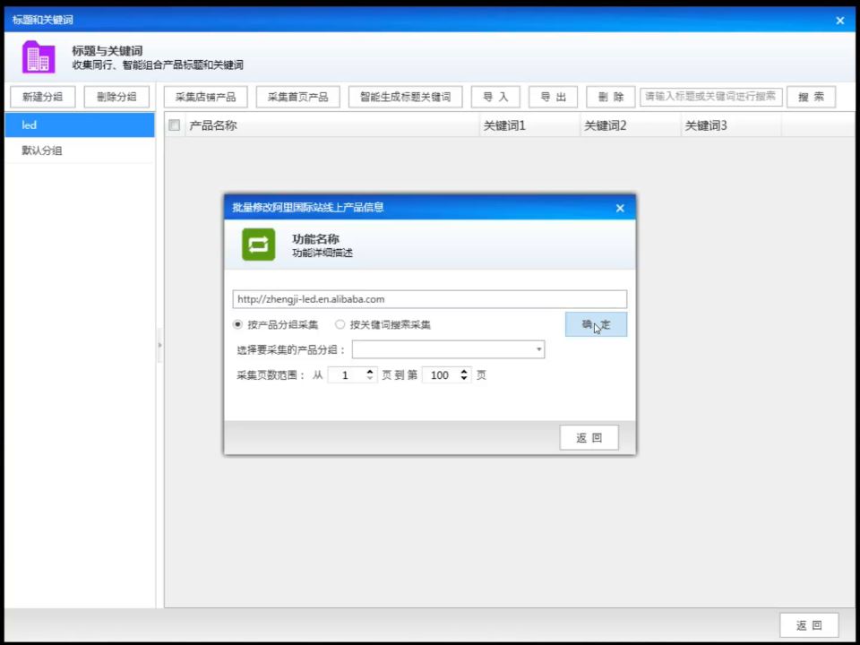Decrease the end page value 100

[464, 378]
